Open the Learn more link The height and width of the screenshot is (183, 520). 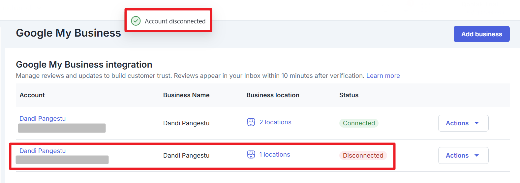point(383,76)
